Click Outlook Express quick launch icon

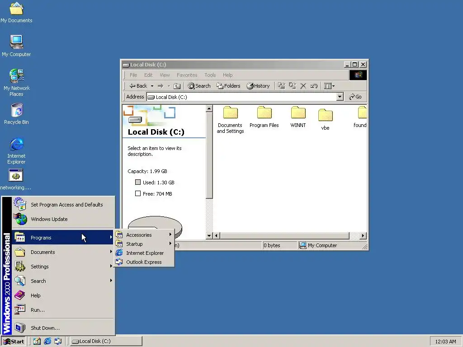(58, 342)
